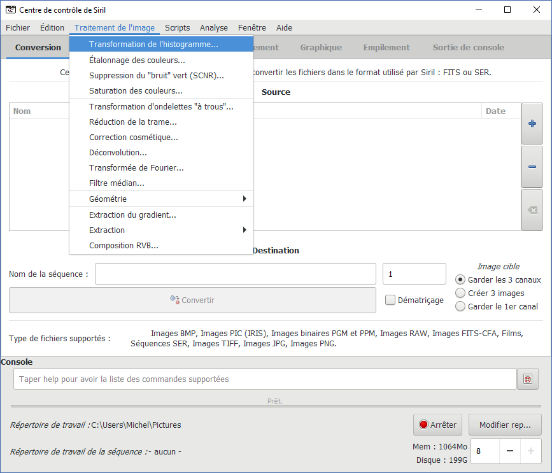Open the Aide menu
Screen dimensions: 552x473
(284, 28)
